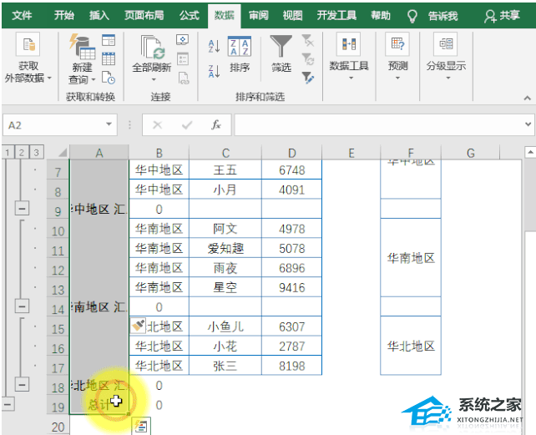The width and height of the screenshot is (536, 435).
Task: Click inside the formula bar input
Action: coord(378,125)
